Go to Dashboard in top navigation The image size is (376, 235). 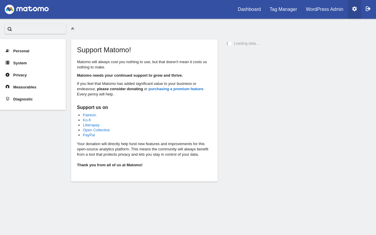point(249,9)
